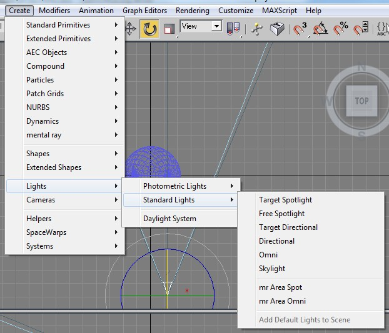The image size is (389, 333).
Task: Expand AEC Objects submenu
Action: (x=65, y=52)
